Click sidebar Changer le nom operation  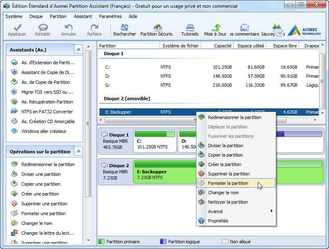pos(32,223)
